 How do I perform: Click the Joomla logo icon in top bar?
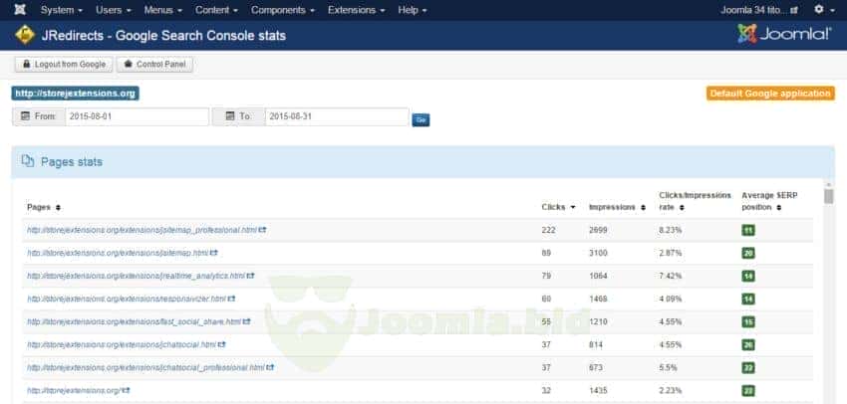point(20,10)
